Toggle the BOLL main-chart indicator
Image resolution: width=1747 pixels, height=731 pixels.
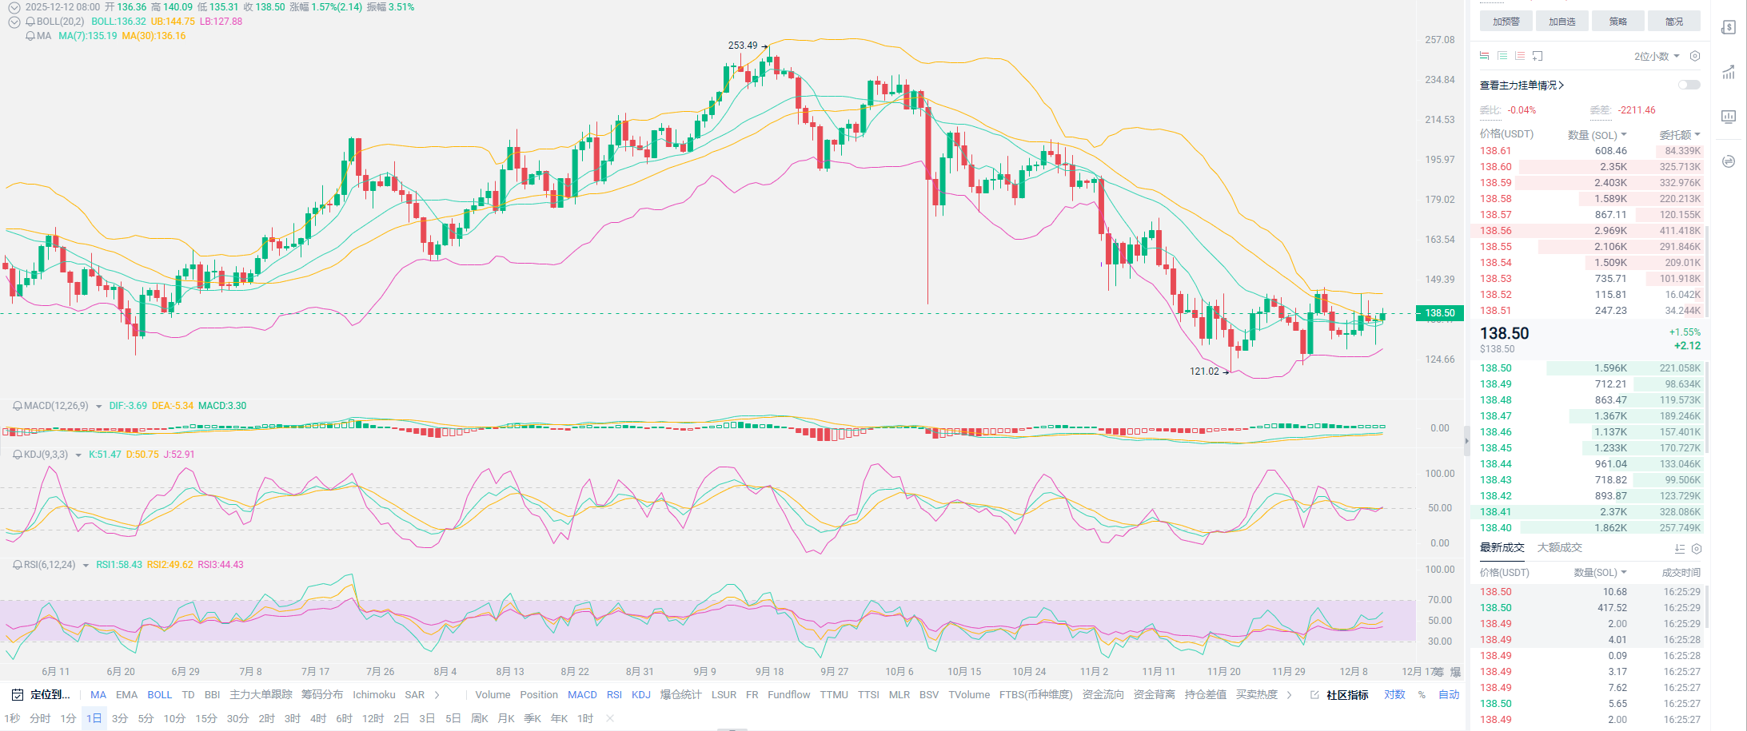[159, 695]
